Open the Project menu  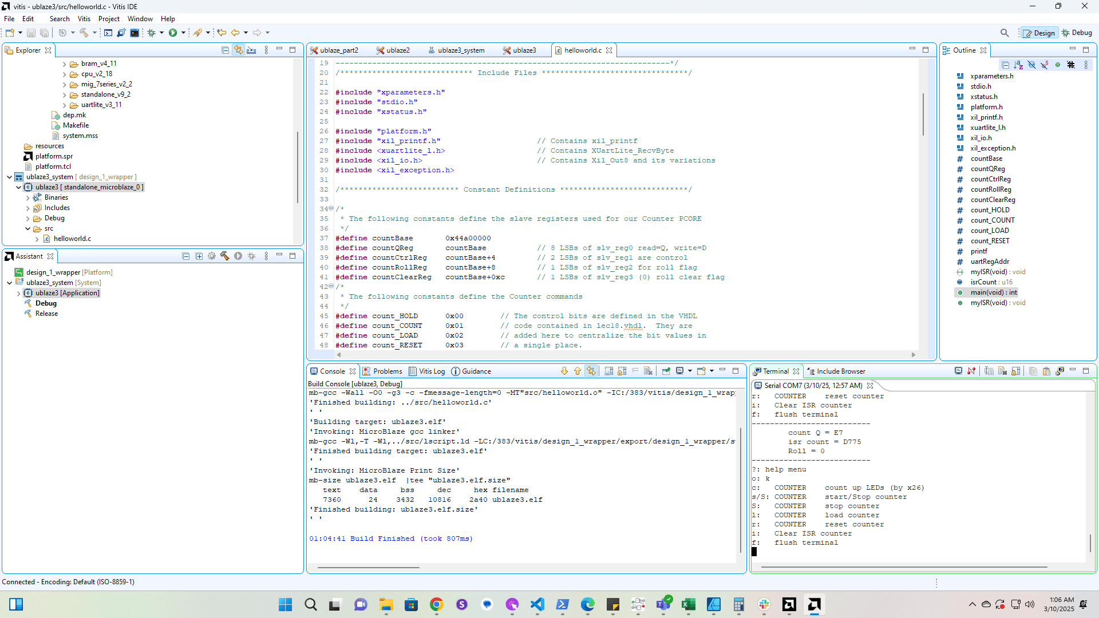point(109,19)
